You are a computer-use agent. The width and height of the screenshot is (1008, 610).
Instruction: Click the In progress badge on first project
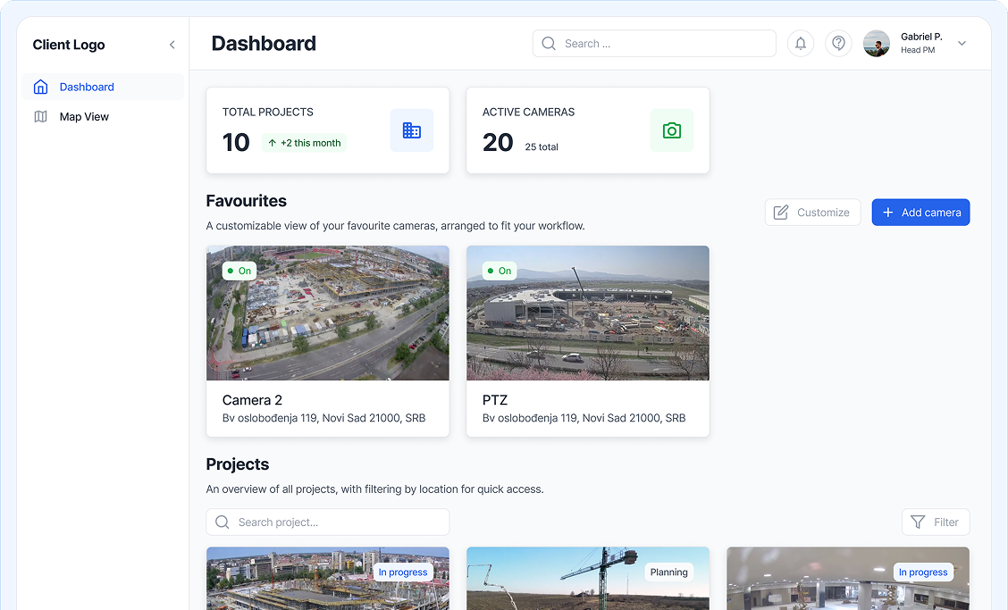[x=403, y=572]
